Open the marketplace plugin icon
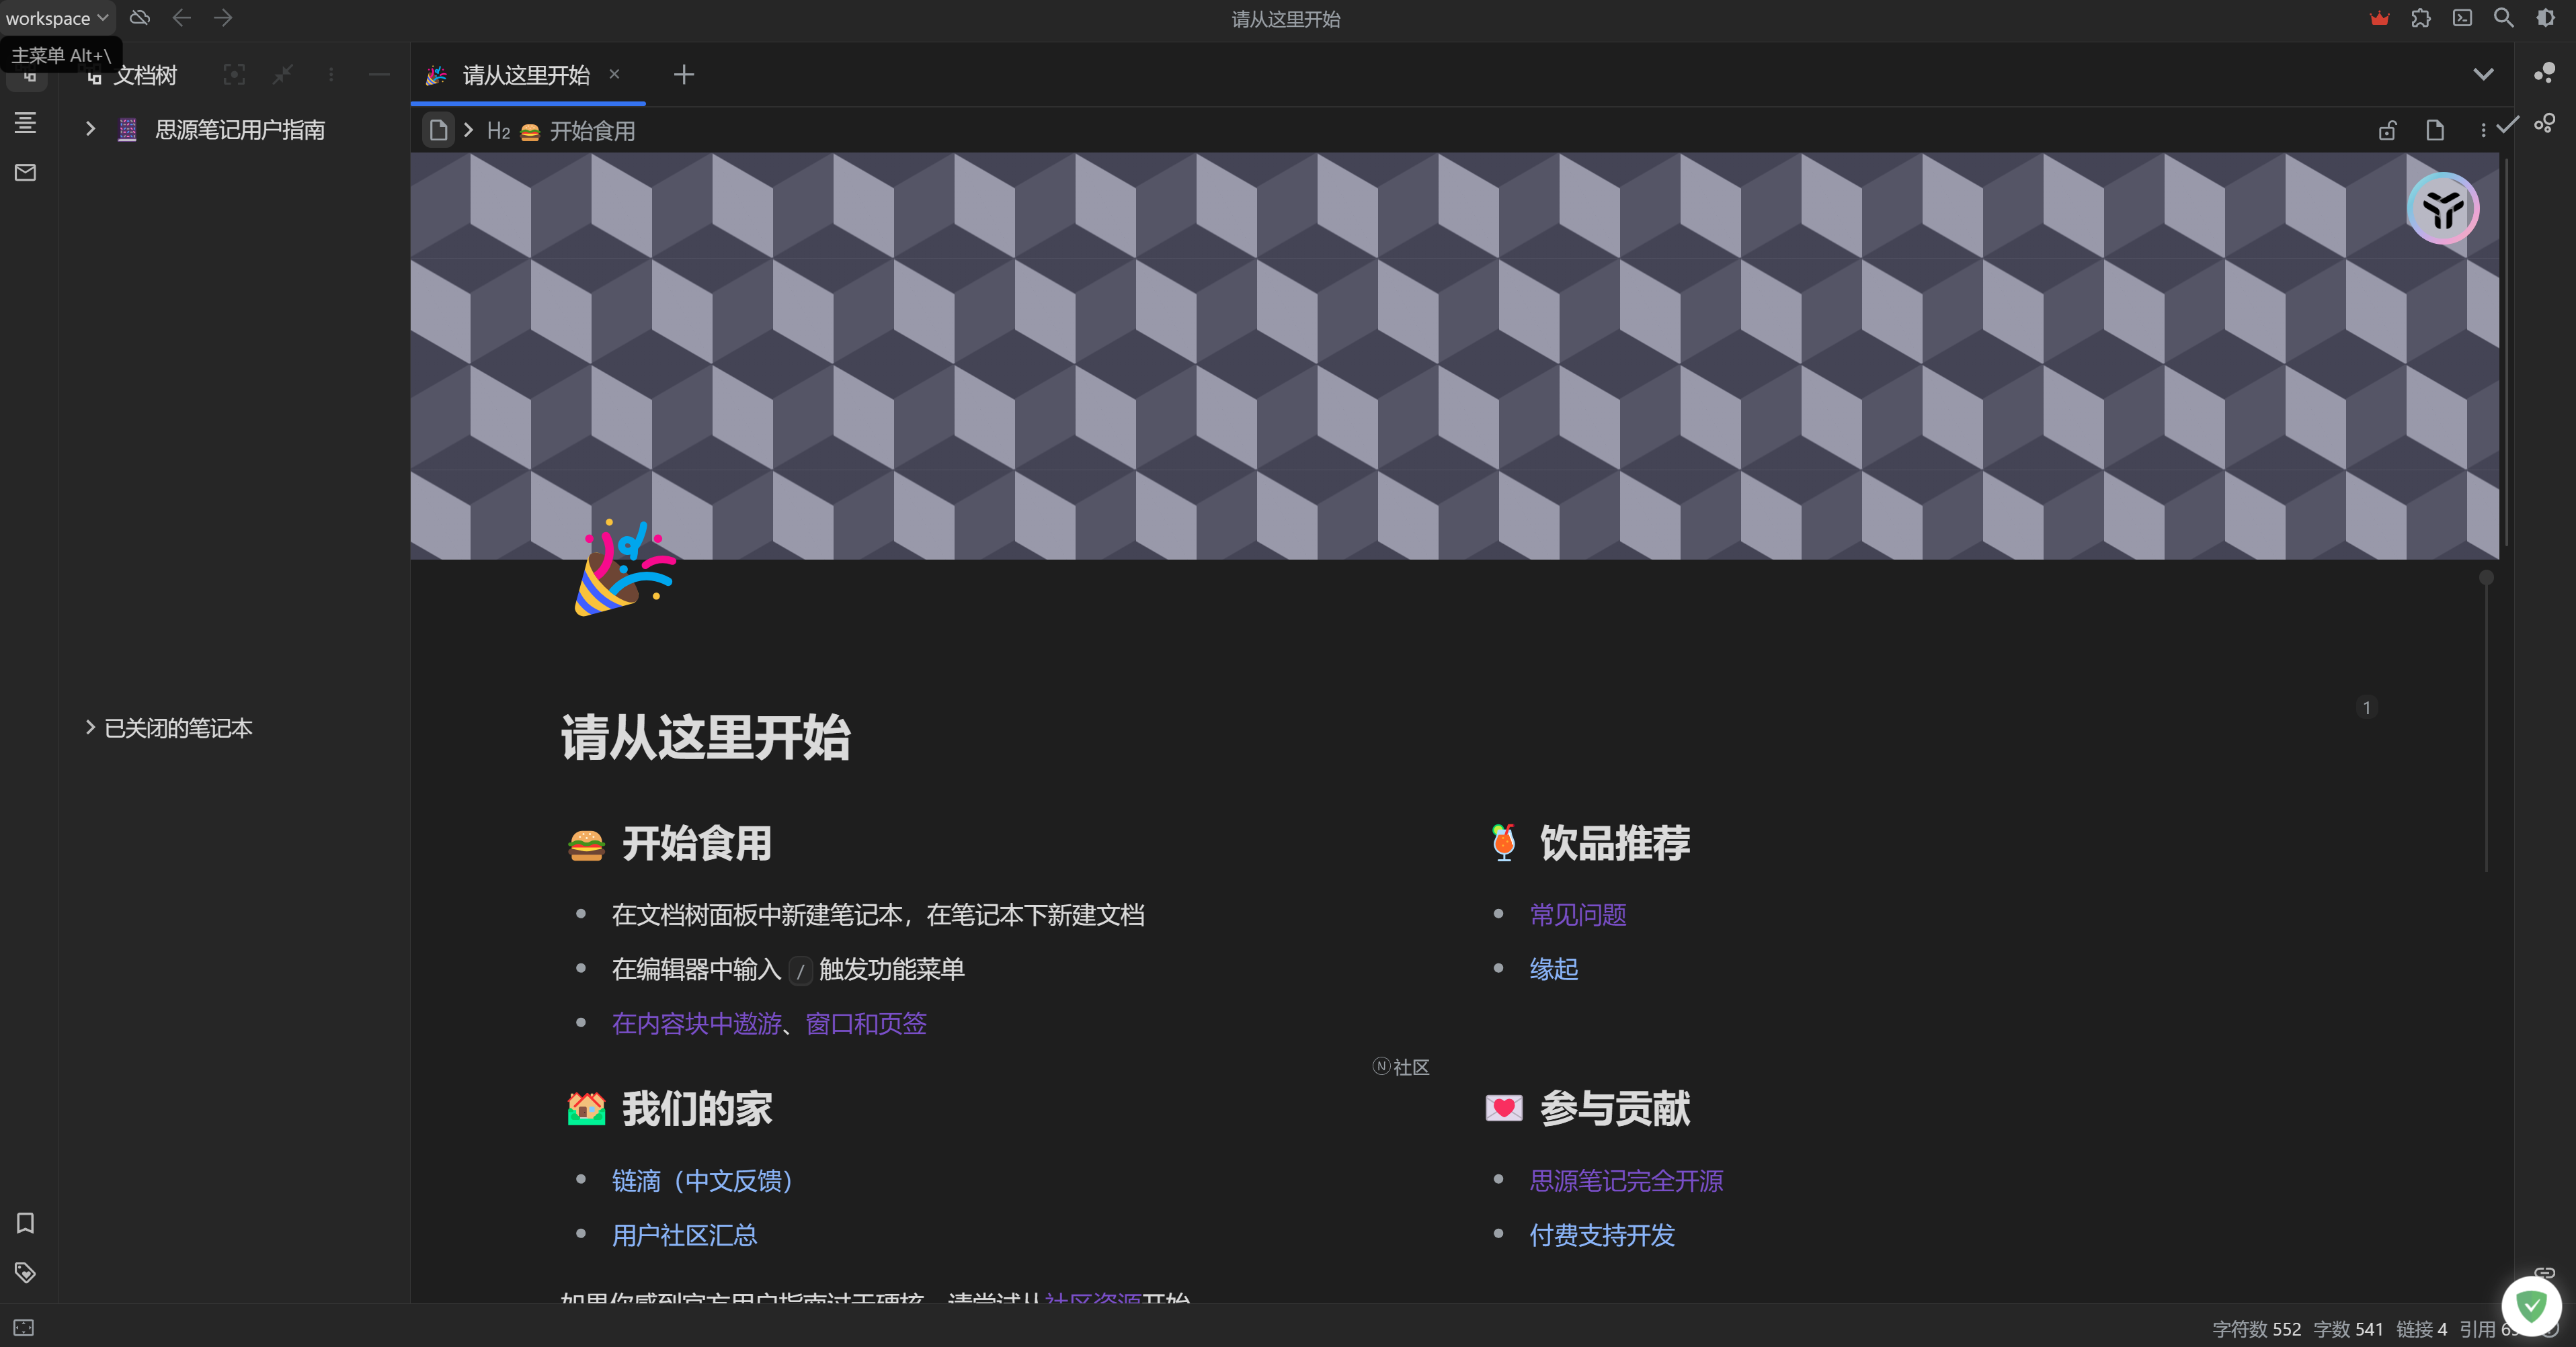This screenshot has height=1347, width=2576. [2421, 18]
